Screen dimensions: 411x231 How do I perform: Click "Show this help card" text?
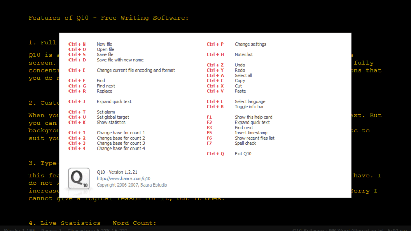point(253,117)
